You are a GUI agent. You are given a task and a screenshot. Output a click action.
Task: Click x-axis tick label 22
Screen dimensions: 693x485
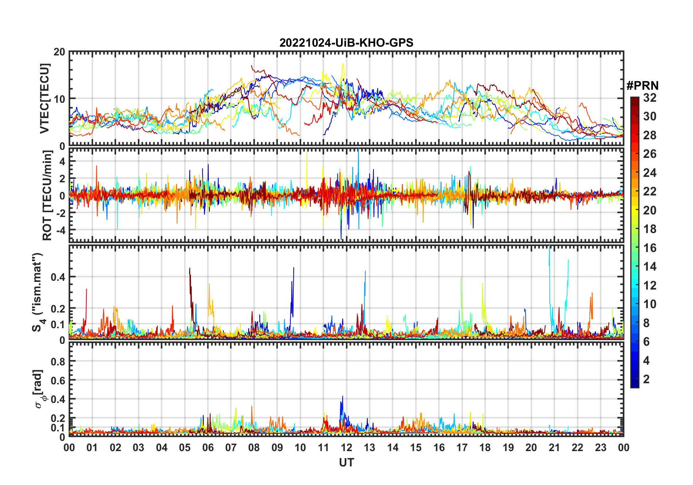coord(577,447)
